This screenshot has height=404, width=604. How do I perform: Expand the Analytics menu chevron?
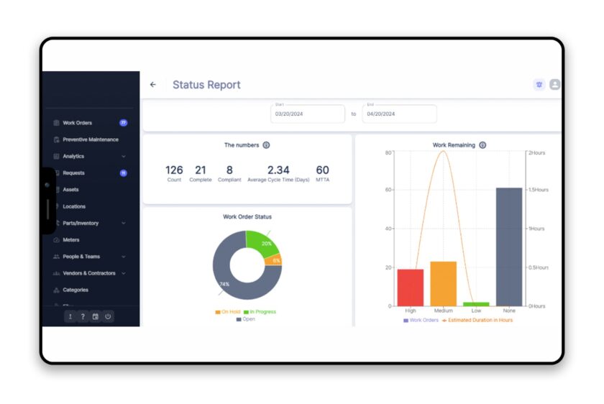point(124,157)
